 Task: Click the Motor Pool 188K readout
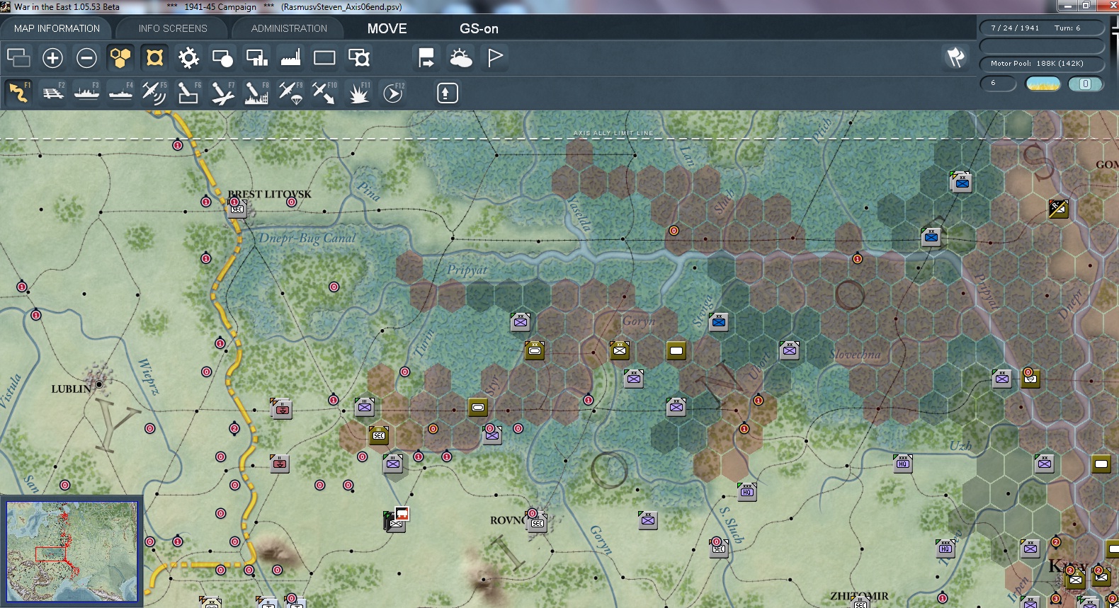coord(1042,64)
